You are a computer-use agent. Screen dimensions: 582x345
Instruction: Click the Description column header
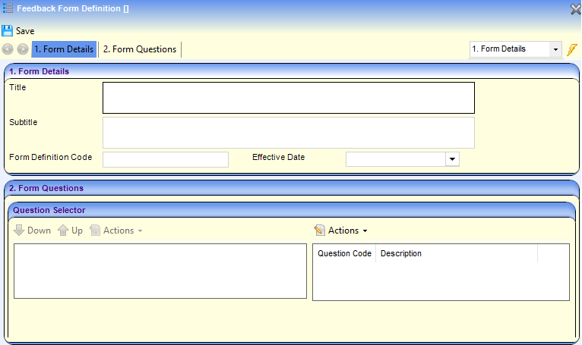pos(400,253)
